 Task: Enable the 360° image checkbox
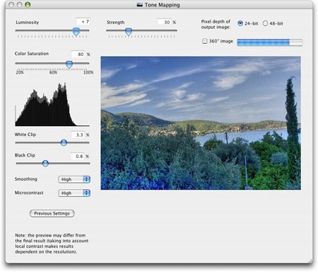click(204, 41)
